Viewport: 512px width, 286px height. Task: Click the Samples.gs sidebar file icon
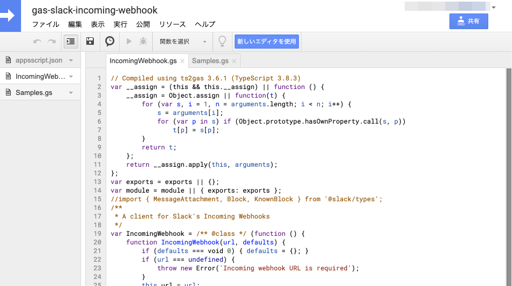[x=9, y=92]
